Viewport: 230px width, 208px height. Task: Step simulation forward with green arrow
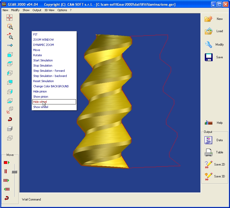point(6,181)
